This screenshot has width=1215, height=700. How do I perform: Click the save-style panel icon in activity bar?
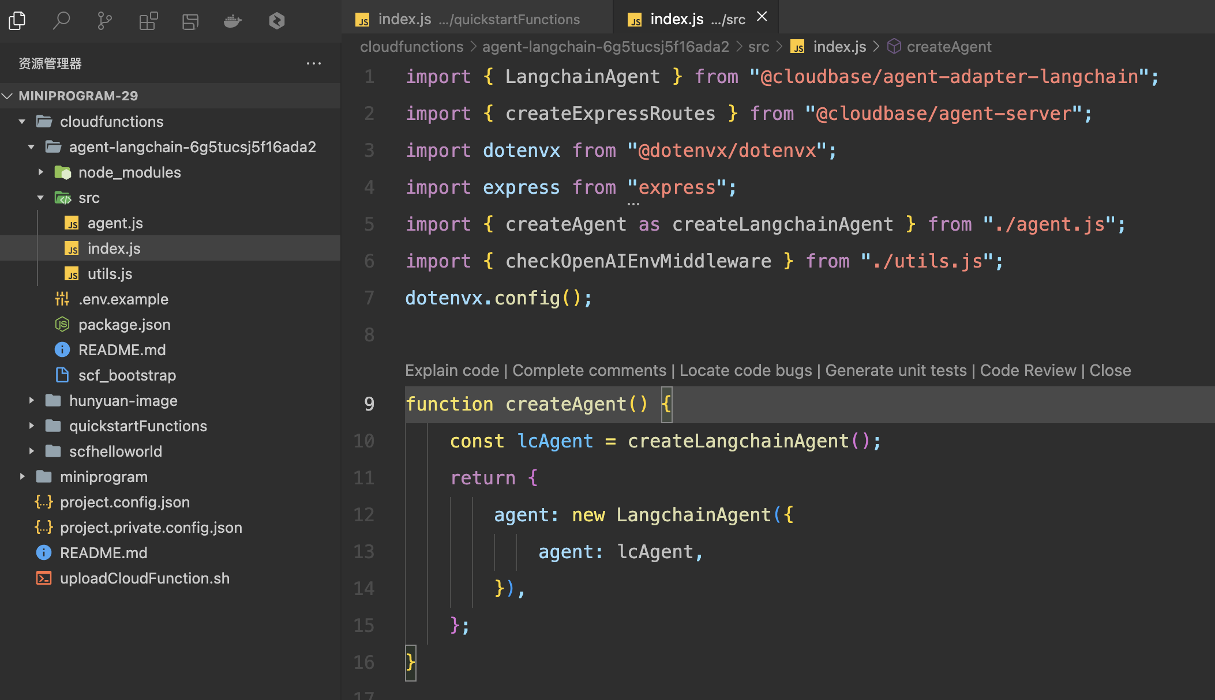(190, 21)
